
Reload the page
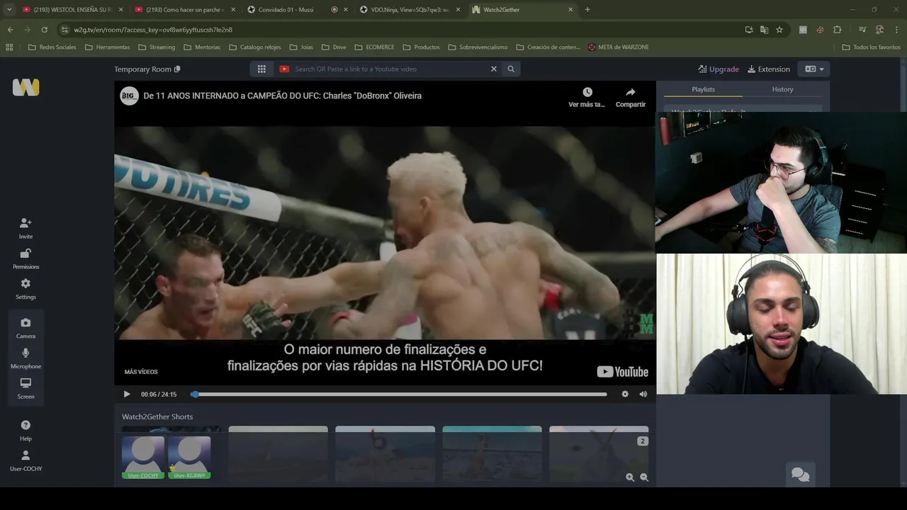(x=44, y=30)
